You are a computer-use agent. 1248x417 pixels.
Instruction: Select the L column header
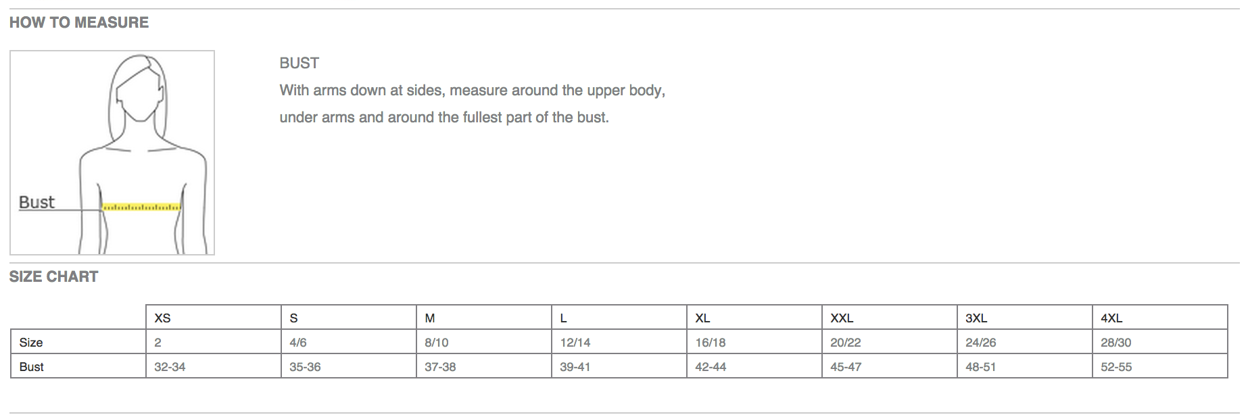coord(619,318)
